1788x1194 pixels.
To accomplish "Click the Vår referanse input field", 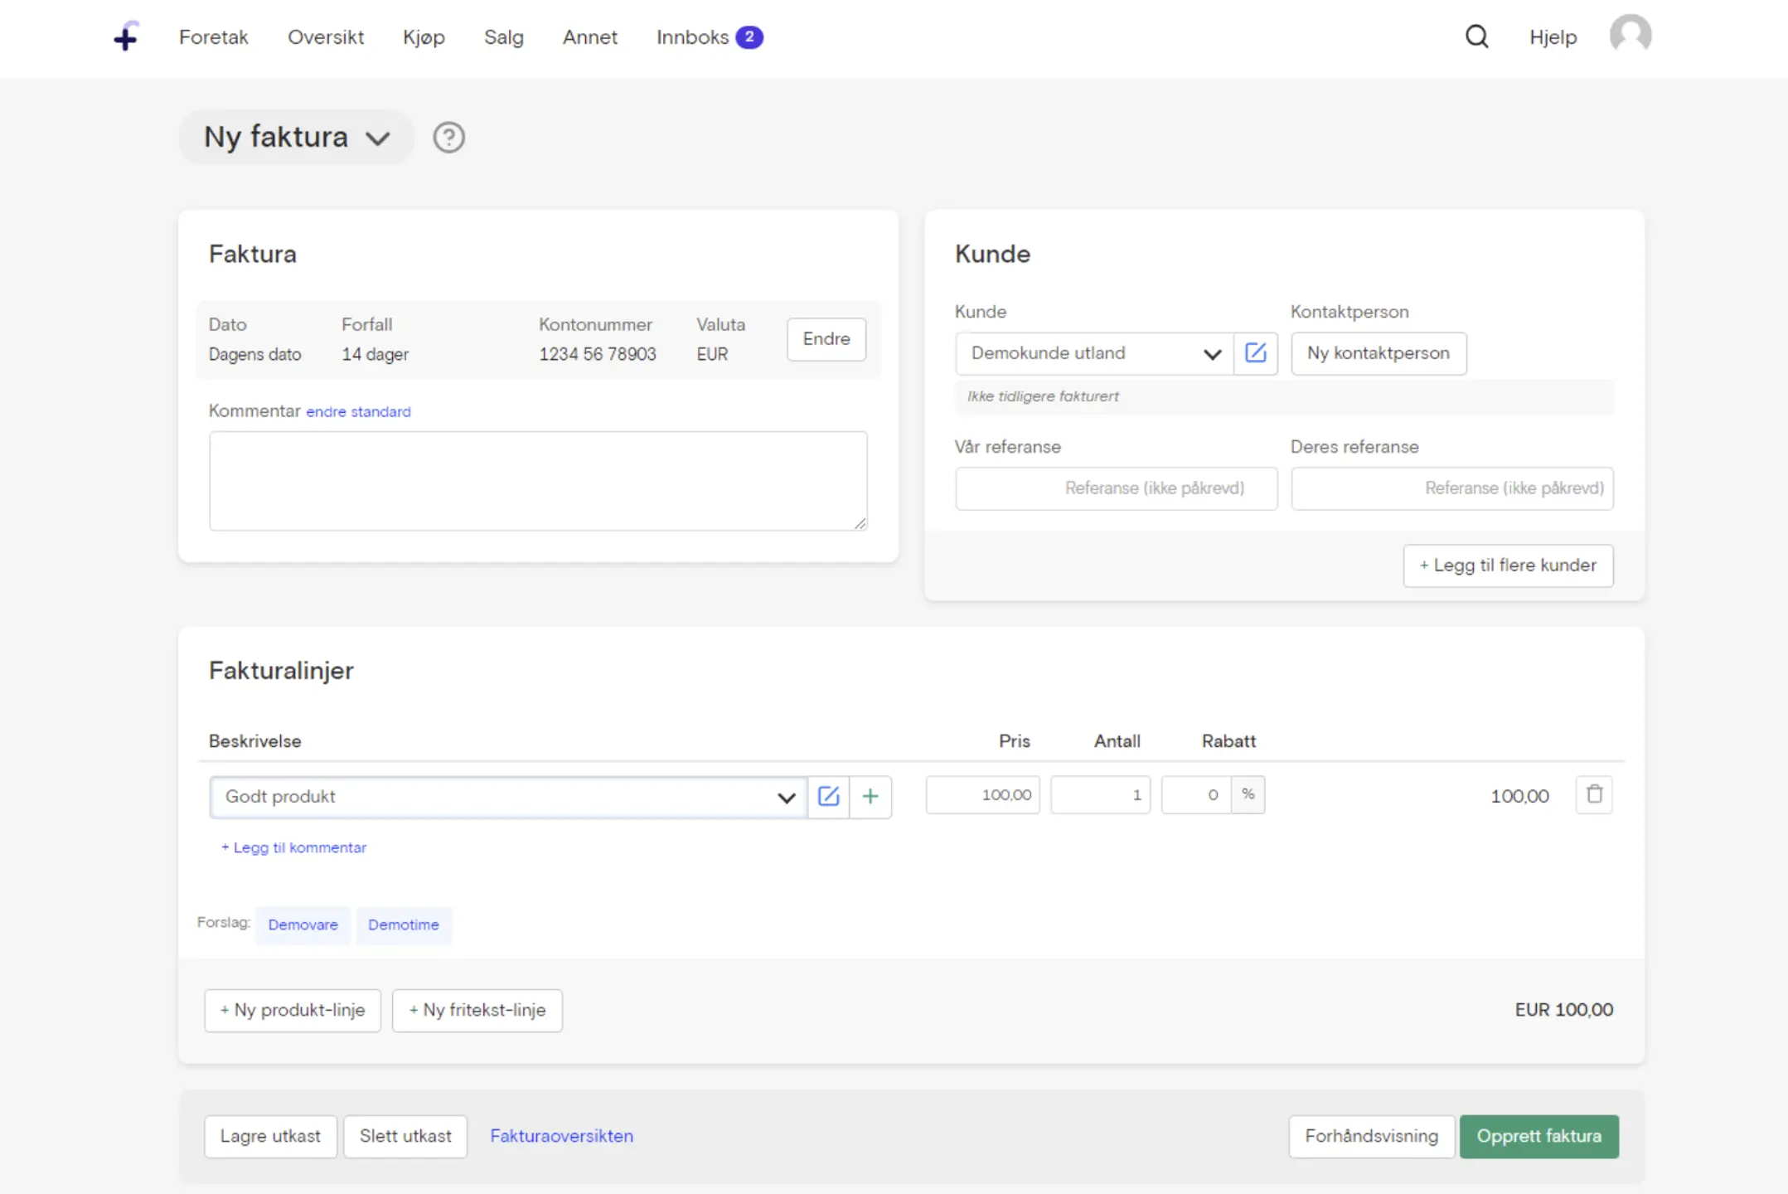I will [x=1116, y=488].
